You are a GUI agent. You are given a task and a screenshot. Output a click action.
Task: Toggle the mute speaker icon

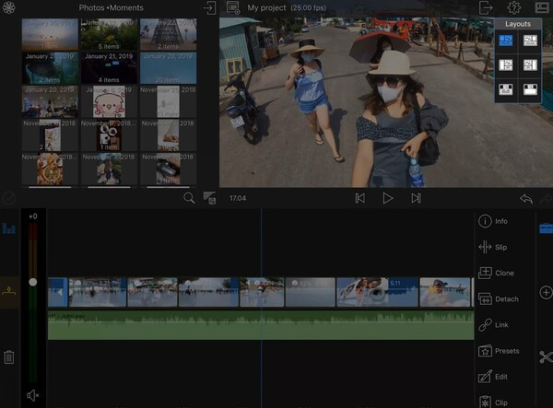point(33,395)
